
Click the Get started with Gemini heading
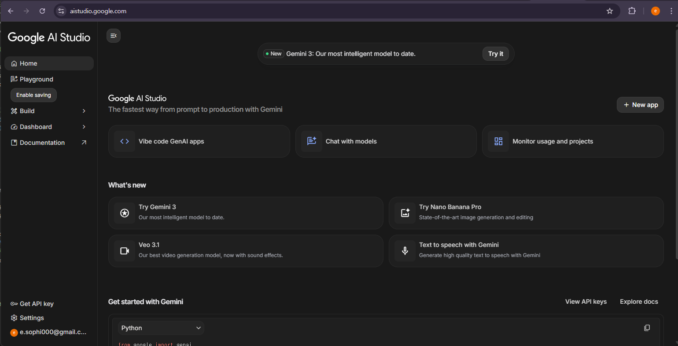tap(146, 302)
